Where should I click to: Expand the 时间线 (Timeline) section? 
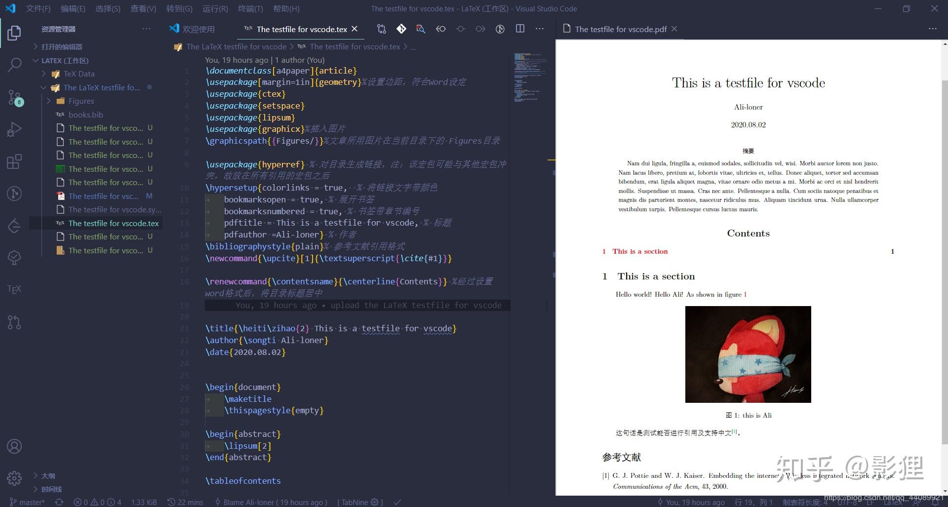pos(50,489)
